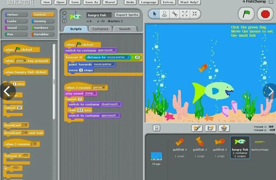
Task: Open the Looks blocks category
Action: coord(16,21)
